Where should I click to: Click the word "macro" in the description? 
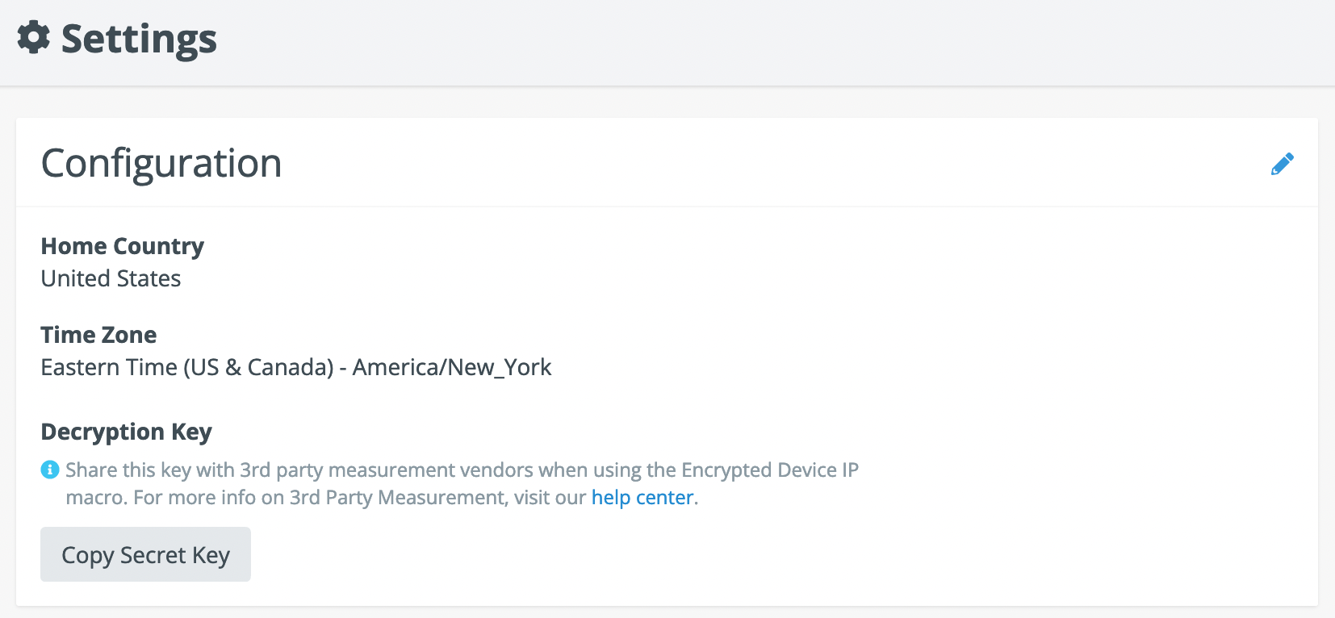[x=96, y=498]
